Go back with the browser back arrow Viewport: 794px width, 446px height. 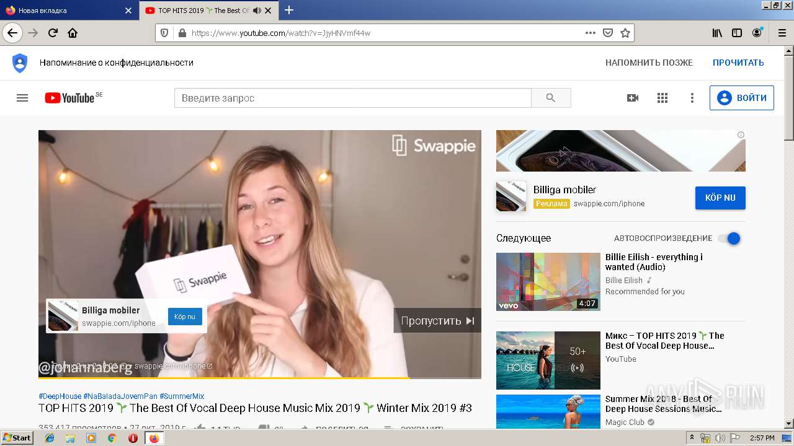click(12, 33)
